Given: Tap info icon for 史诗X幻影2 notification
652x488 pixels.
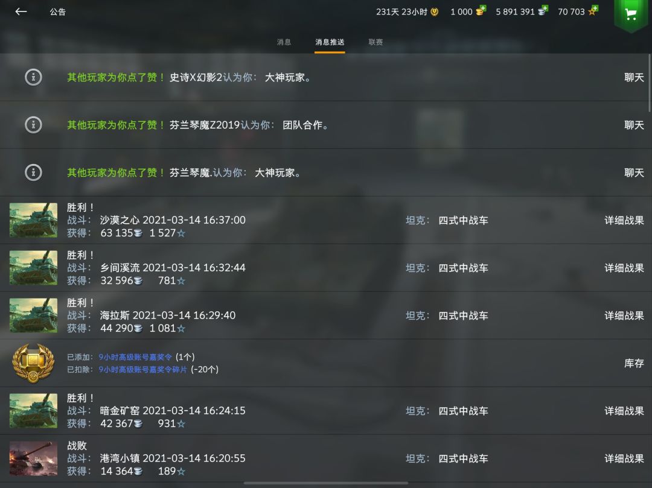Looking at the screenshot, I should [33, 77].
